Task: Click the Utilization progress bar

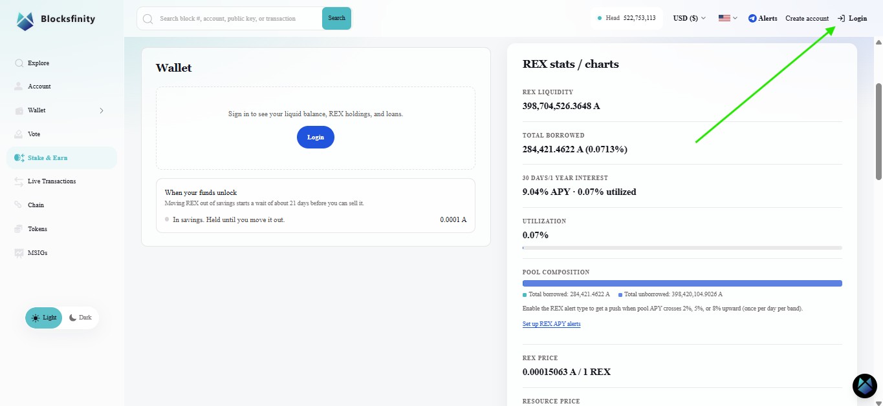Action: (x=682, y=248)
